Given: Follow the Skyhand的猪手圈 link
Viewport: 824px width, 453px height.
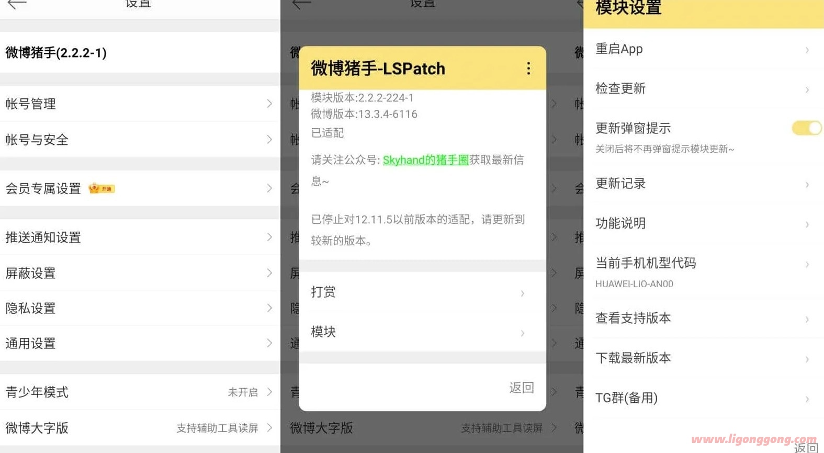Looking at the screenshot, I should [x=425, y=160].
